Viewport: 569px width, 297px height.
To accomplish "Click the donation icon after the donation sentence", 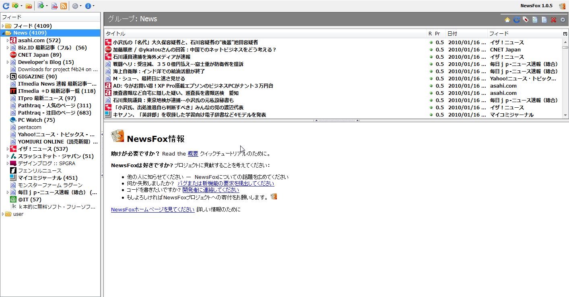I will pyautogui.click(x=274, y=197).
